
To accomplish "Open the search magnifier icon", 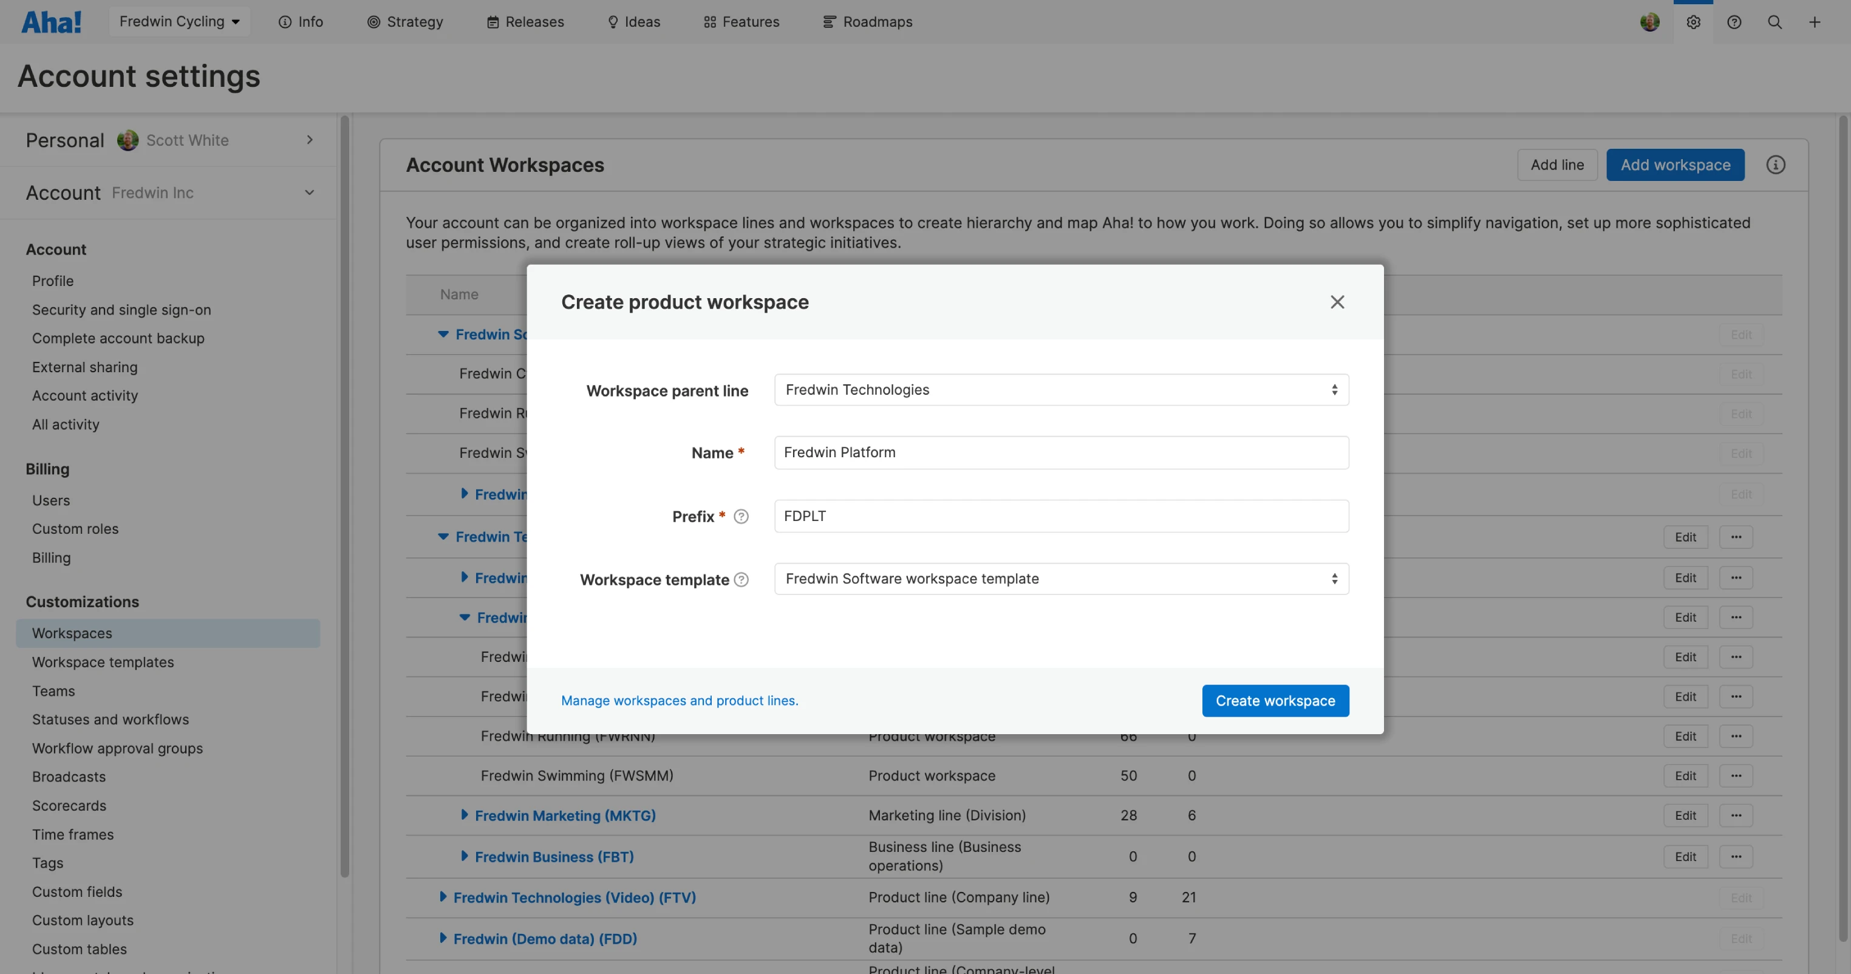I will [x=1774, y=21].
